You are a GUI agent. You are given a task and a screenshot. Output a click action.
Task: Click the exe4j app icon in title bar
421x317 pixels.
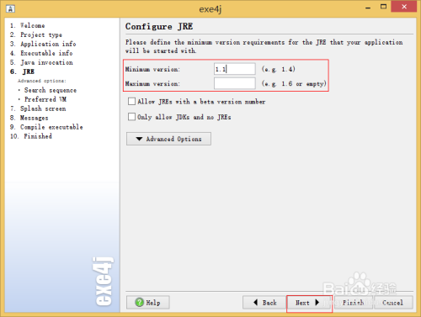point(10,9)
